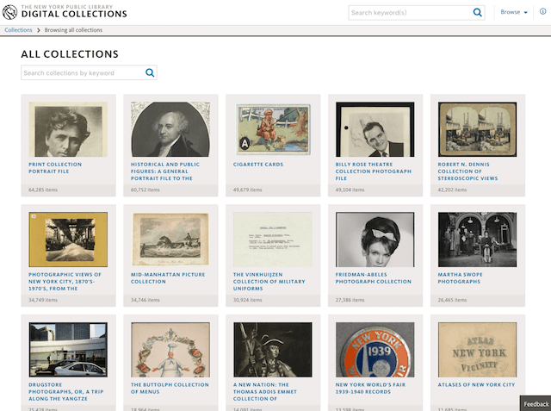Click the header search magnifier icon
Screen dimensions: 551x411
[477, 13]
